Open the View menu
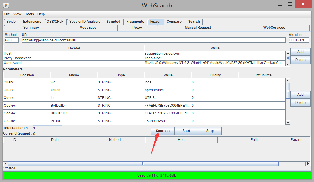Screen dimensions: 314x182 [17, 14]
